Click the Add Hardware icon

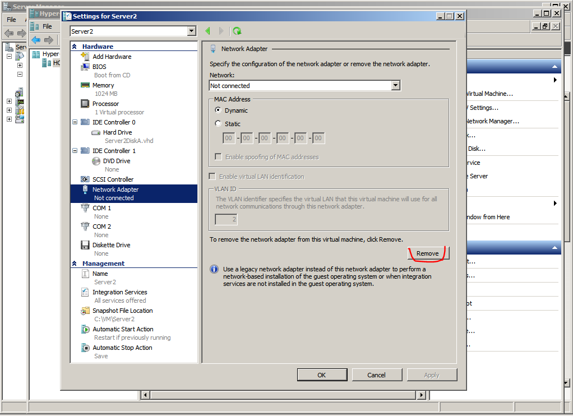click(x=85, y=56)
